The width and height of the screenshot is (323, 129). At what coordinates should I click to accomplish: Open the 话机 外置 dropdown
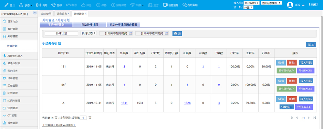pos(248,7)
